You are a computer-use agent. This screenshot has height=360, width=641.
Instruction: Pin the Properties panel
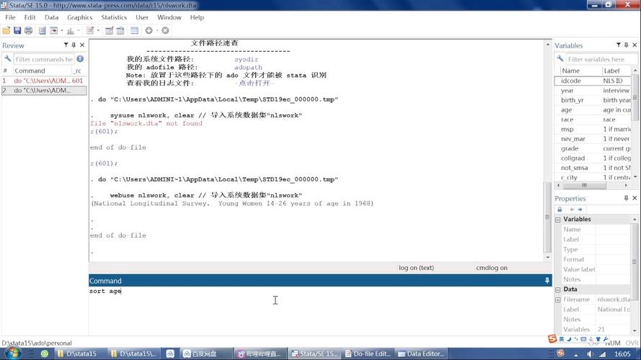click(627, 198)
